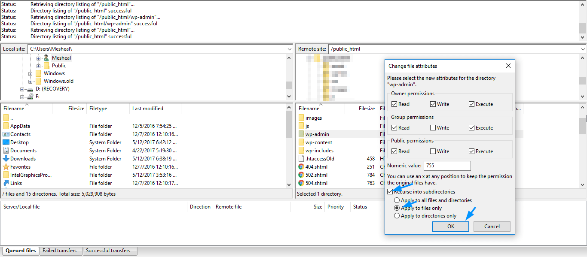Click the Chrome icon of 504.shtml

[301, 183]
